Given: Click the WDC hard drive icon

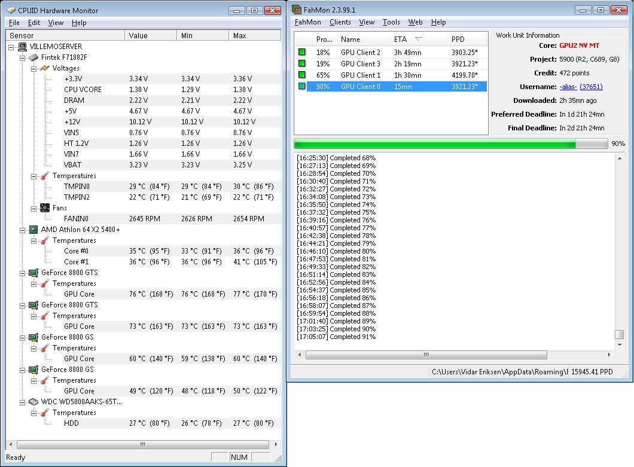Looking at the screenshot, I should tap(33, 402).
